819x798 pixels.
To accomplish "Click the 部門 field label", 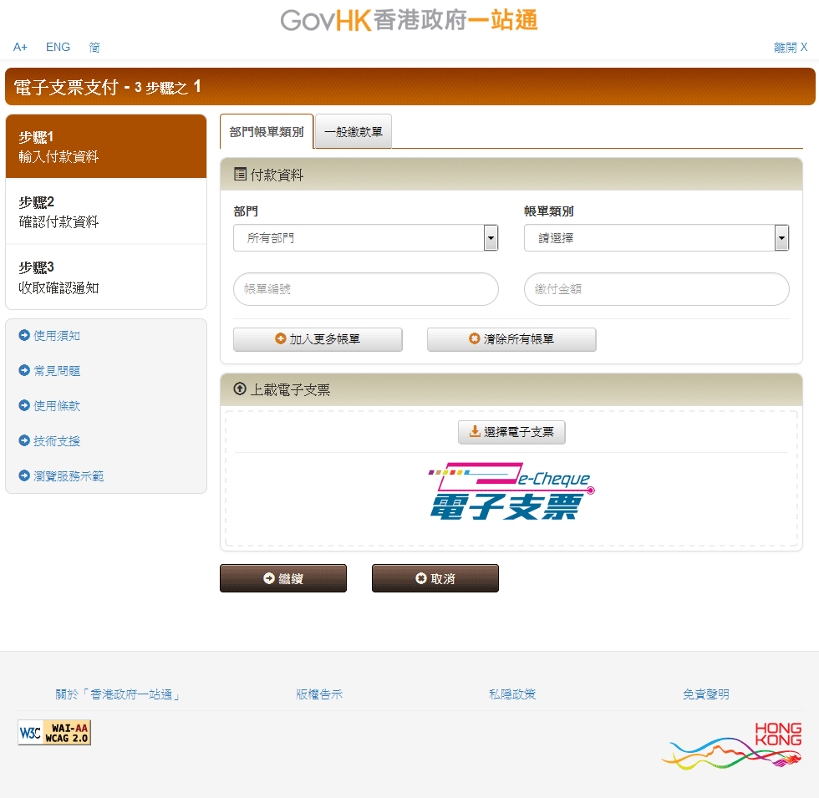I will pyautogui.click(x=246, y=211).
